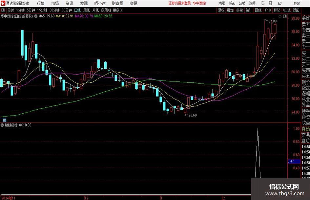Click the MA10: 32.91 indicator value
This screenshot has width=310, height=200.
point(65,16)
